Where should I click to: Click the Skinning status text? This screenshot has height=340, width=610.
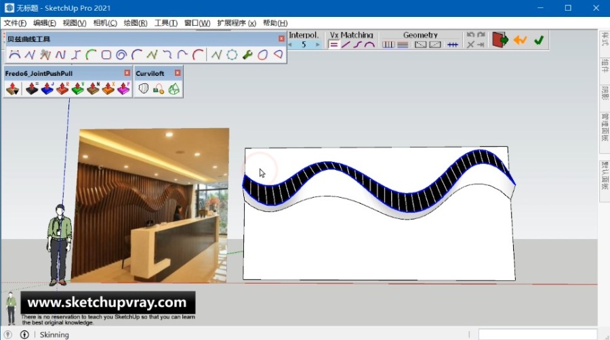[x=54, y=335]
